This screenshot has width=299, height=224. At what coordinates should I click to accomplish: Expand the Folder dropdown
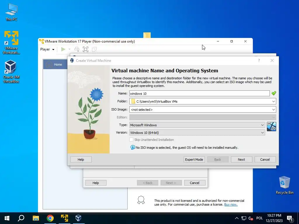click(273, 101)
